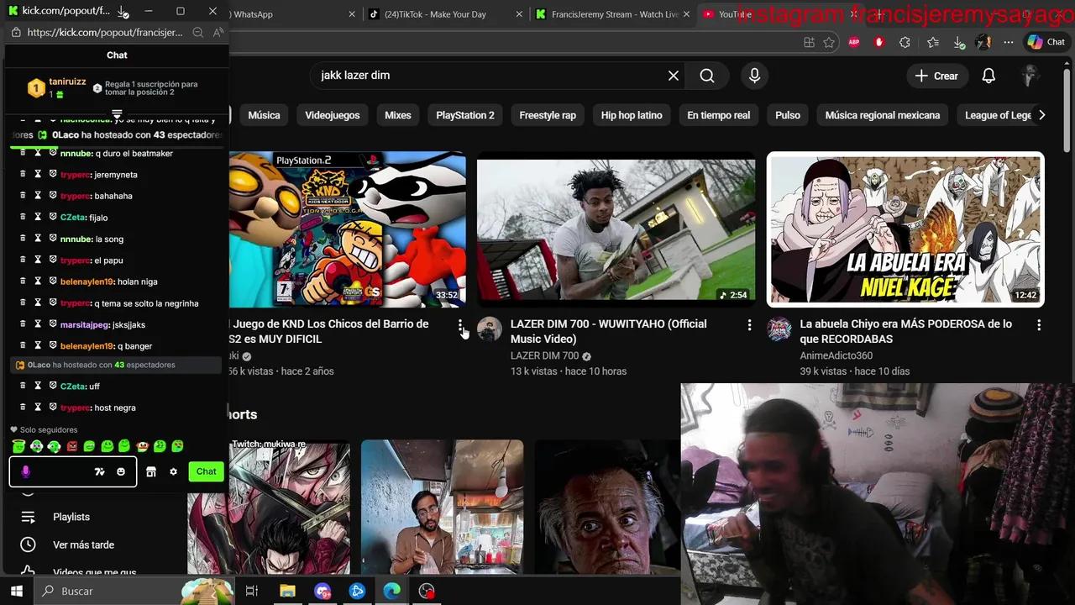Open the red hand blocker extension
Screen dimensions: 1075x605
tap(879, 42)
